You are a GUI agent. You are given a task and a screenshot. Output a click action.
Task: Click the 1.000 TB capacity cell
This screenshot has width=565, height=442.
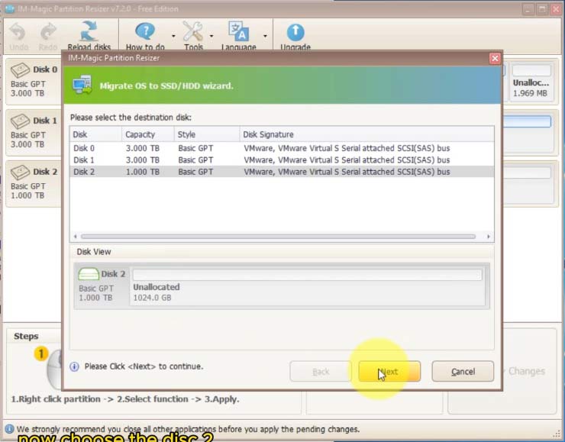[x=143, y=172]
